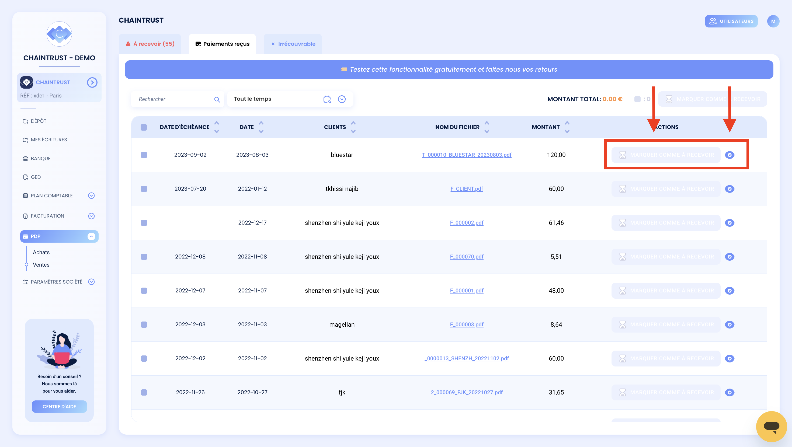Click the UTILISATEURS button

click(731, 21)
